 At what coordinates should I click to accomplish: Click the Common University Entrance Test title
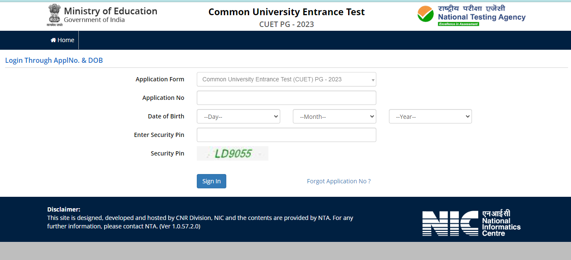click(x=287, y=12)
